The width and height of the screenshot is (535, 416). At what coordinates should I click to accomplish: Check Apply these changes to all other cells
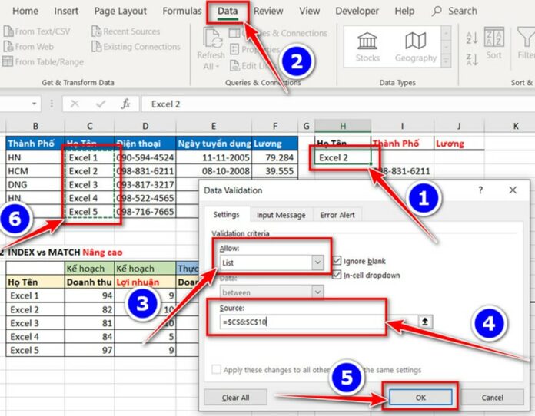pos(216,369)
